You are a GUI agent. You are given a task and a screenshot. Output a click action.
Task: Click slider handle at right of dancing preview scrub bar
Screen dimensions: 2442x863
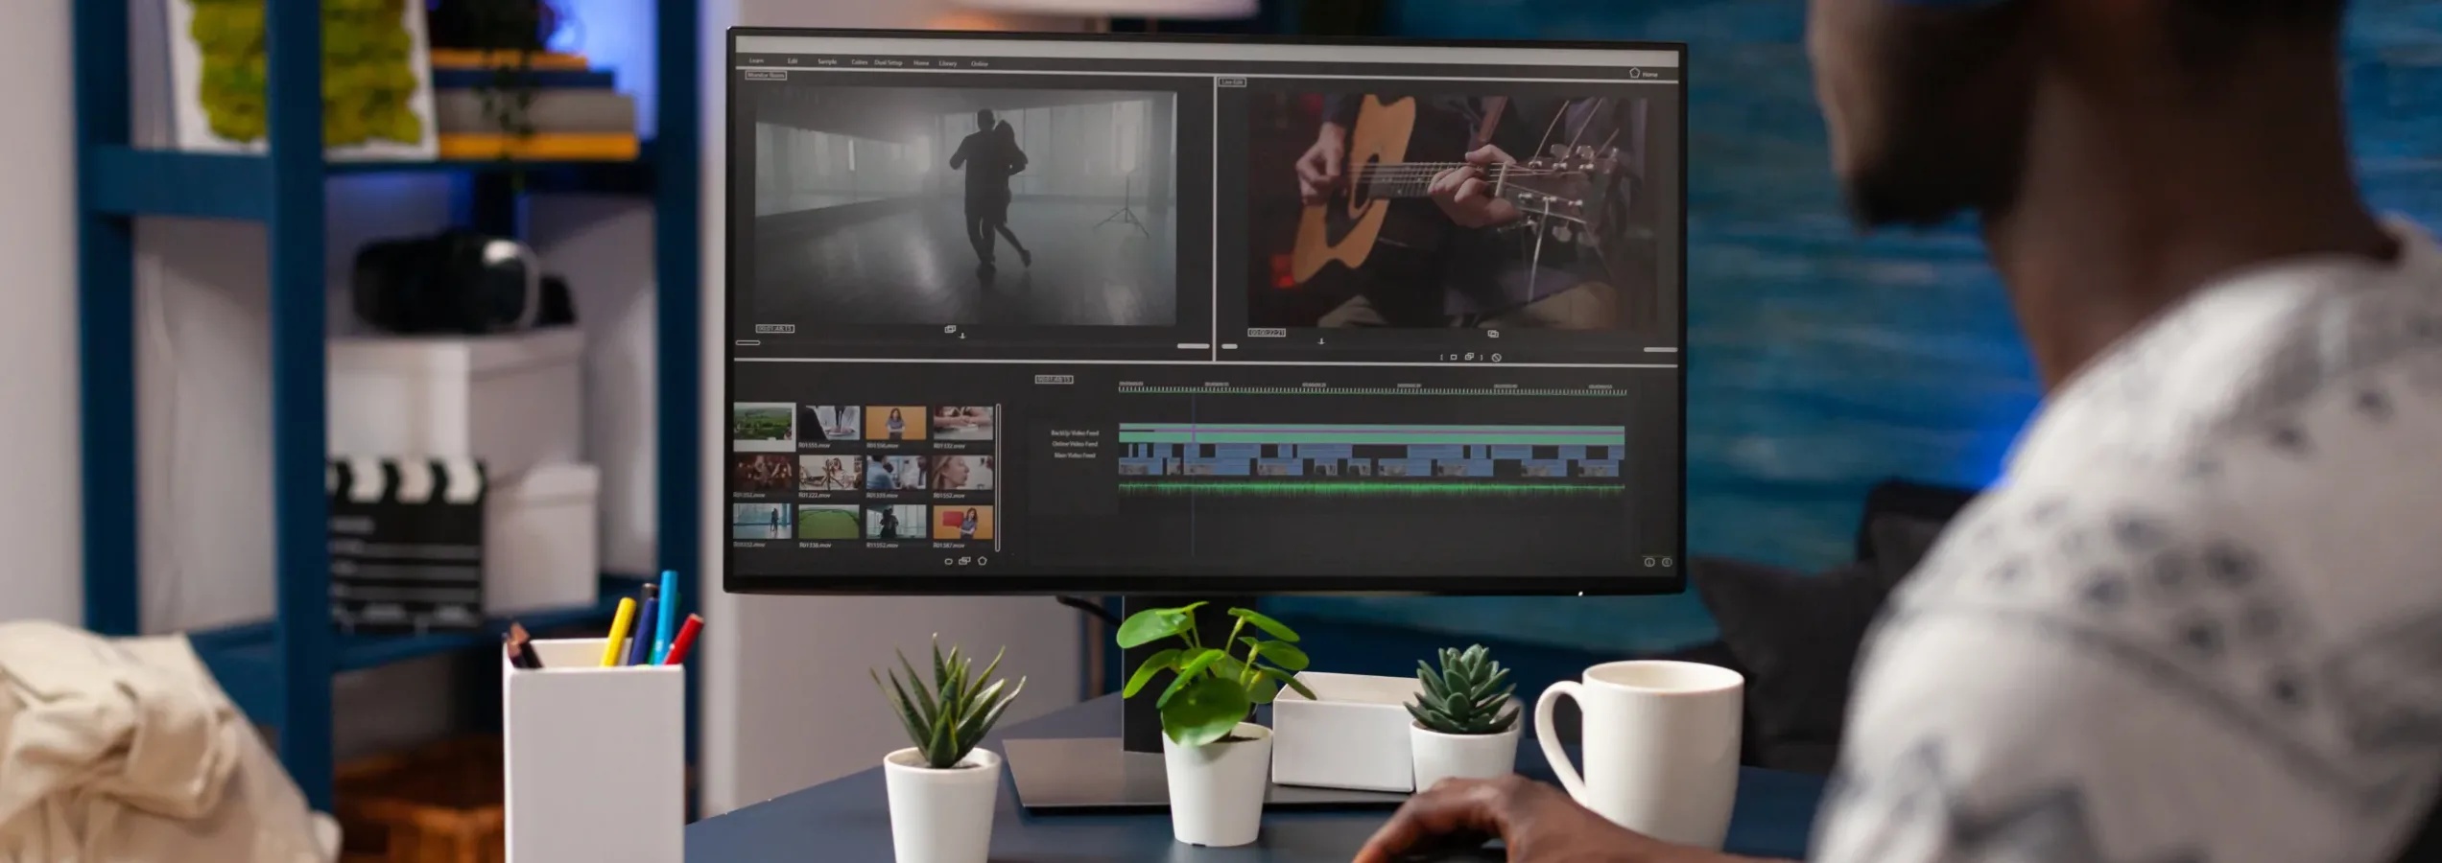pyautogui.click(x=1193, y=346)
